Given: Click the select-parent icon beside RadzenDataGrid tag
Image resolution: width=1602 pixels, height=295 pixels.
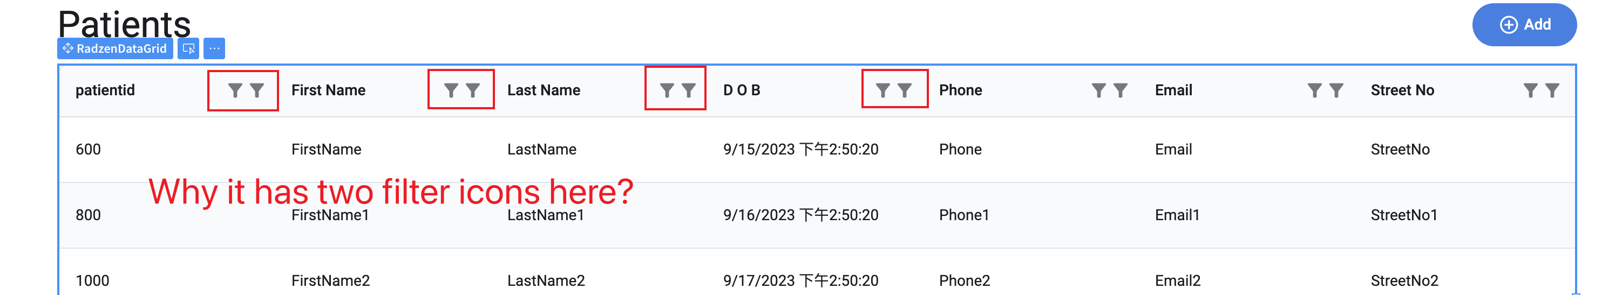Looking at the screenshot, I should point(188,48).
